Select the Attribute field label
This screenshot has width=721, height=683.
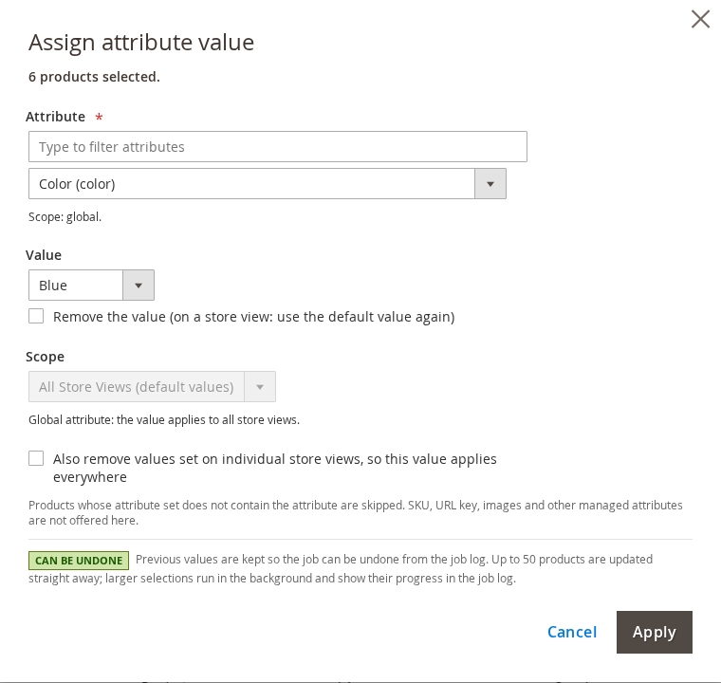click(56, 117)
